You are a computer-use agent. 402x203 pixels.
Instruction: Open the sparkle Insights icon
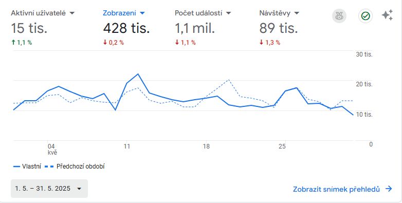tap(387, 15)
